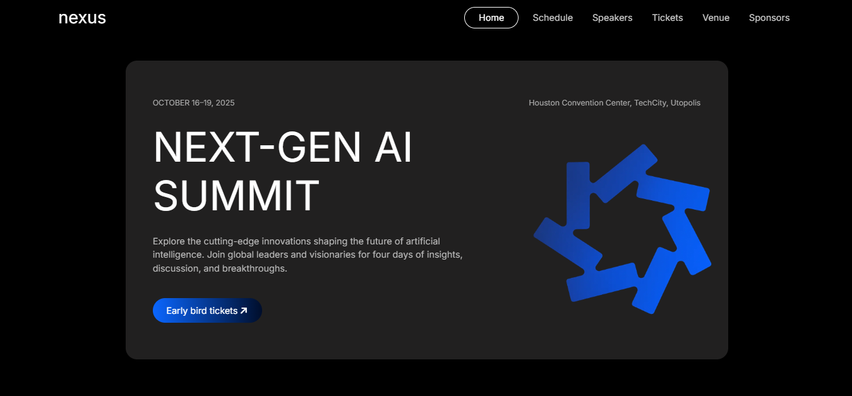The width and height of the screenshot is (852, 396).
Task: Click the arrow icon on Early bird tickets
Action: [244, 311]
